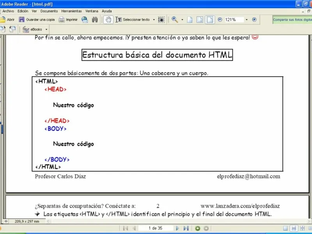Increase zoom with the plus button
Image resolution: width=312 pixels, height=234 pixels.
[254, 19]
